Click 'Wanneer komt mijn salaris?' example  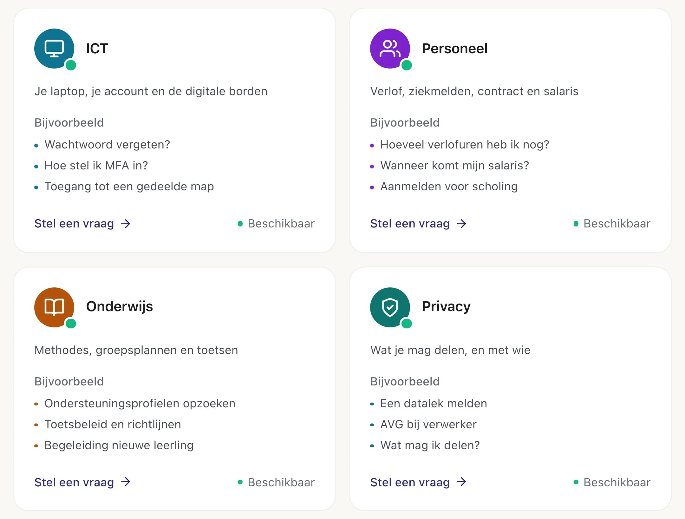coord(455,166)
